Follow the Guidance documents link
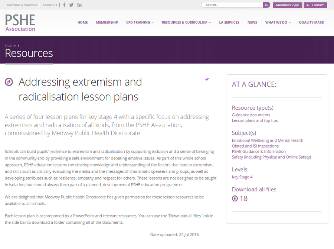 click(x=251, y=115)
